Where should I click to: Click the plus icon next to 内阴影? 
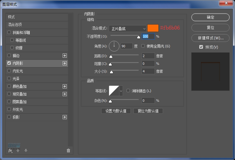[x=65, y=63]
